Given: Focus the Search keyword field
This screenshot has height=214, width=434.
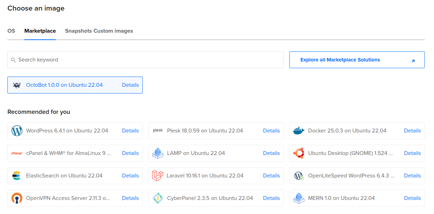Looking at the screenshot, I should coord(146,60).
